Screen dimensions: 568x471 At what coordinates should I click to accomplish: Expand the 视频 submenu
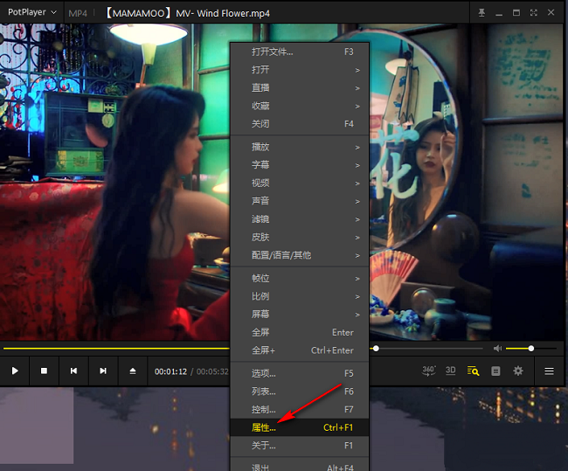(300, 184)
